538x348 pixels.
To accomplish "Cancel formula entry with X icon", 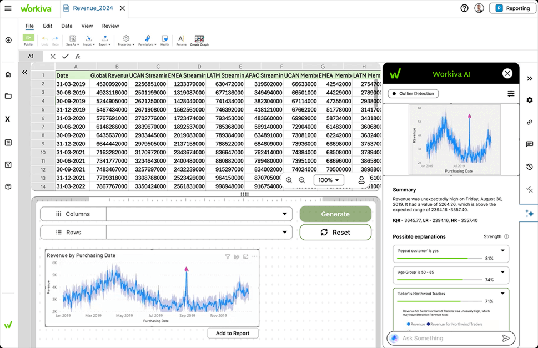I will (53, 56).
